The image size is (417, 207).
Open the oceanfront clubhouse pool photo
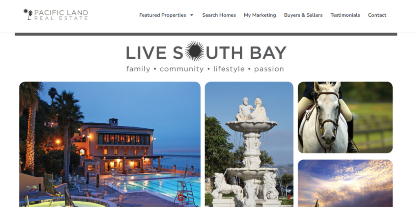110,144
